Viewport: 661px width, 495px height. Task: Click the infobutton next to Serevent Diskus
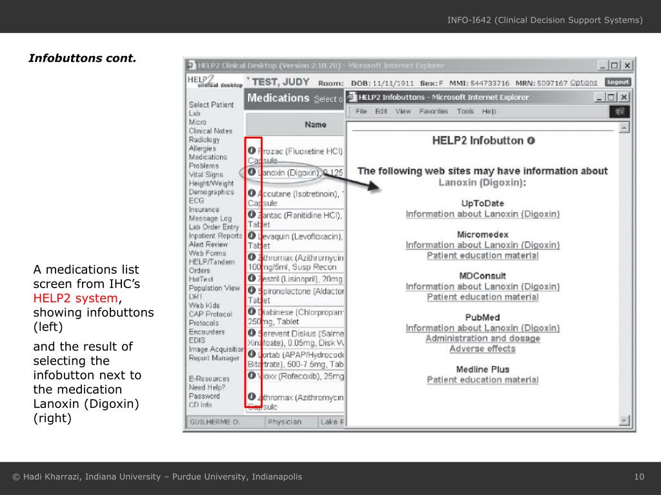pos(252,333)
